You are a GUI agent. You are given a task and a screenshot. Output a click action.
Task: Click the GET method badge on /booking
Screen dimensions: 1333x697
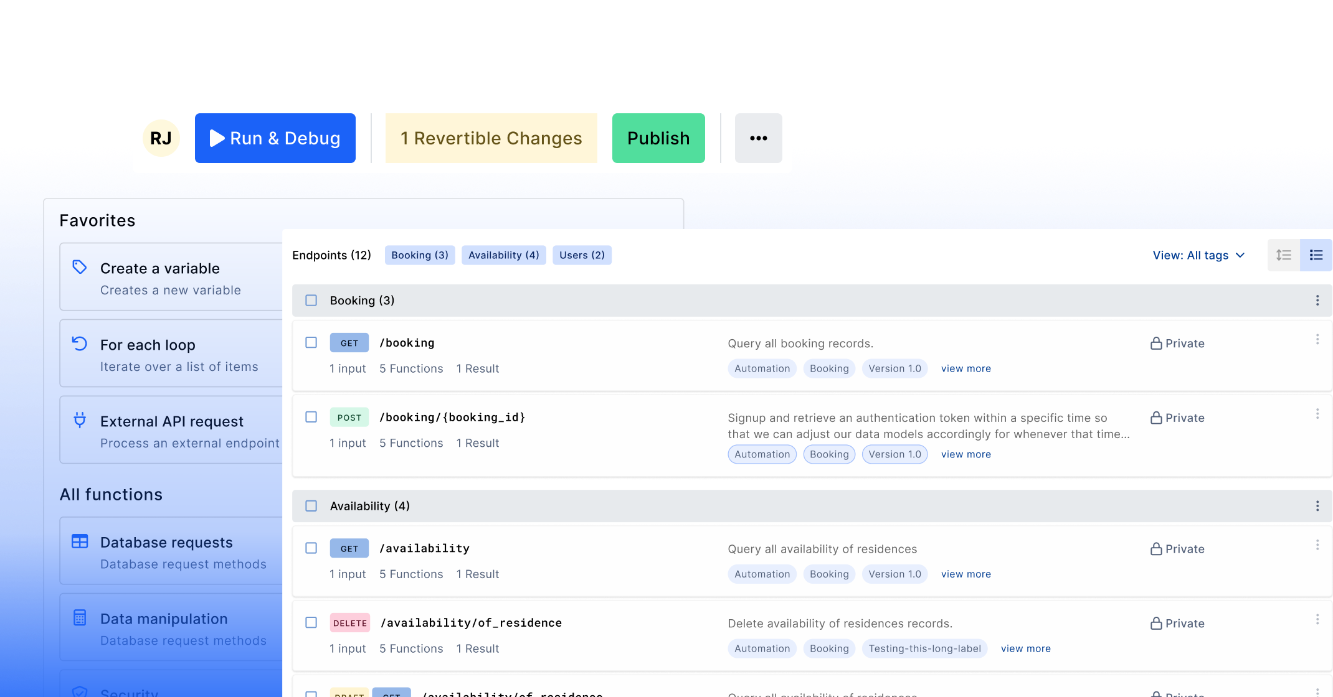[348, 343]
